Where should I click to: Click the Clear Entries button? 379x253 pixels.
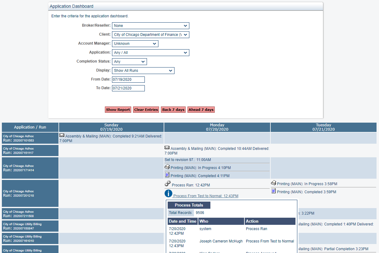[146, 110]
